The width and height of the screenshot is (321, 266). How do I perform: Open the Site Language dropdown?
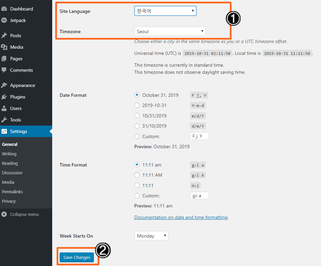[x=165, y=11]
